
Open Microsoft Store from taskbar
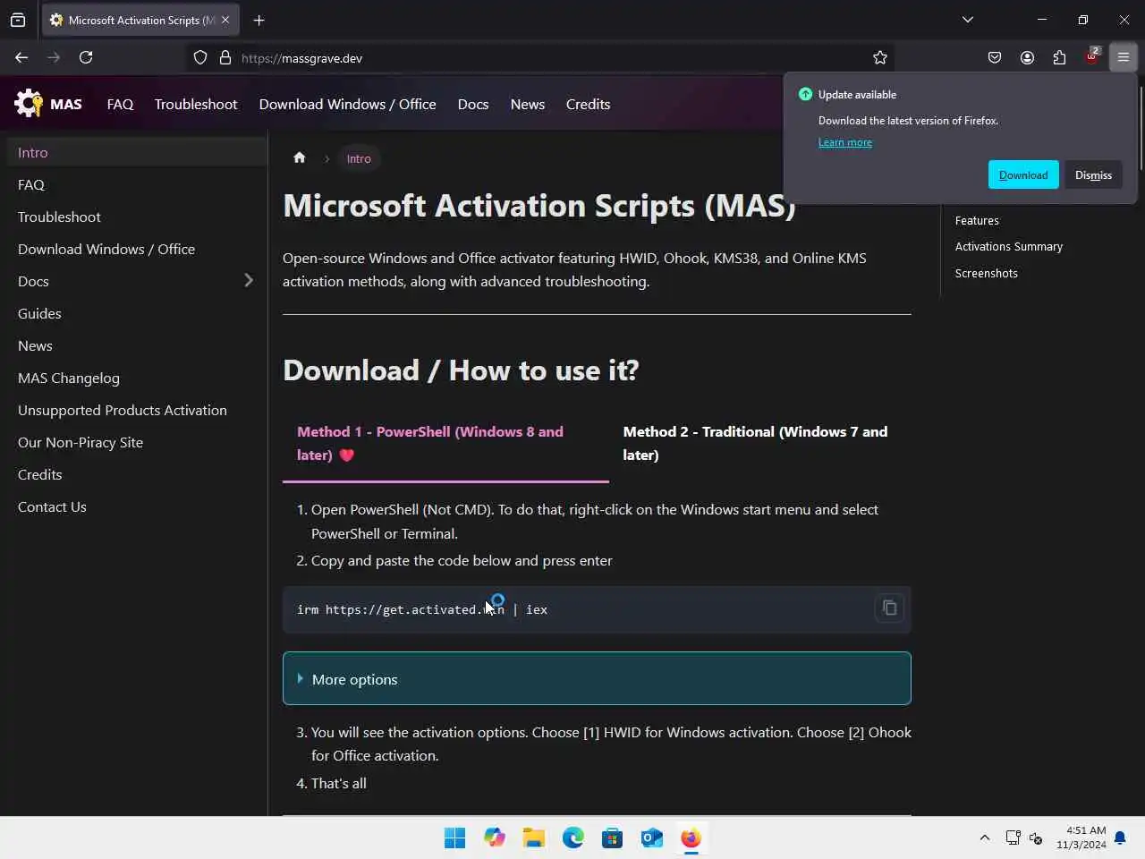click(612, 838)
